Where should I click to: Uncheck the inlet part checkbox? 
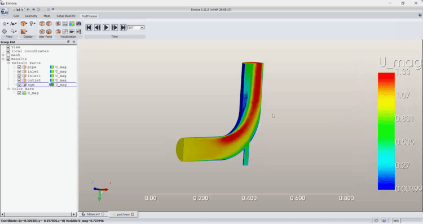(19, 71)
